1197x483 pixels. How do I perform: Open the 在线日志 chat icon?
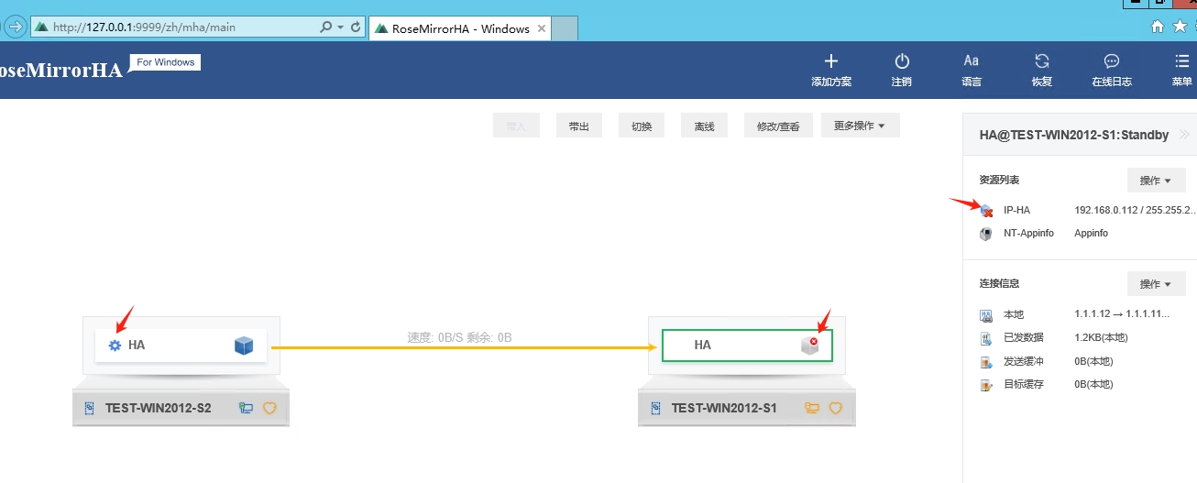pyautogui.click(x=1112, y=61)
